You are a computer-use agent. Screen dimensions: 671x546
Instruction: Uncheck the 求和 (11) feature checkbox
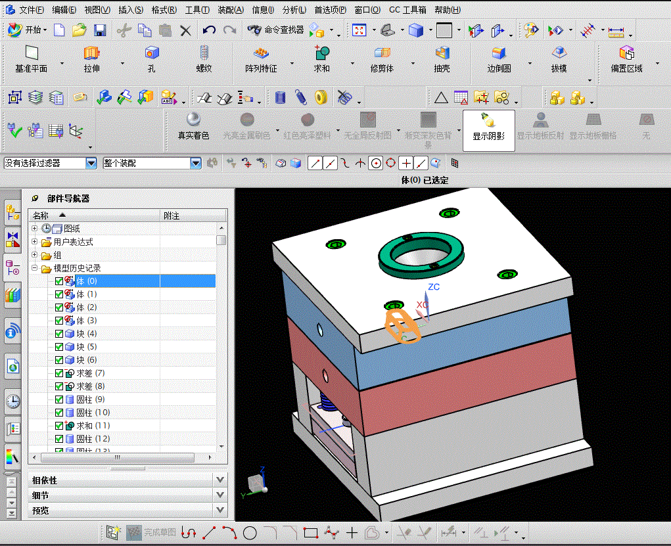coord(59,426)
